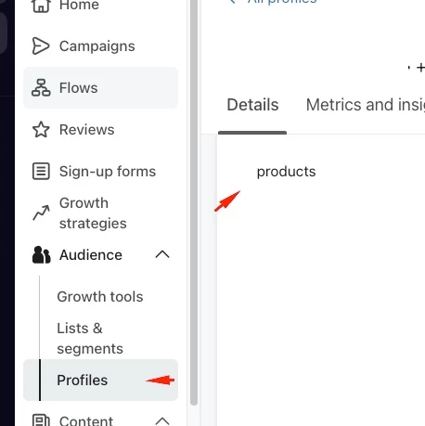The height and width of the screenshot is (426, 425).
Task: Switch to Metrics and insights tab
Action: click(366, 105)
